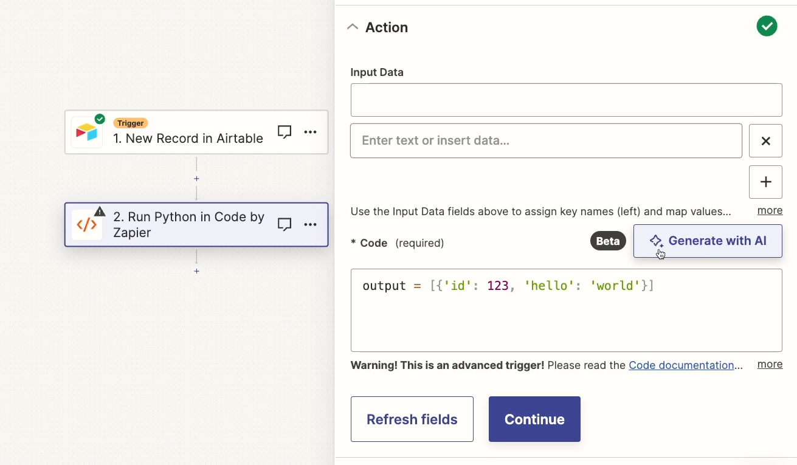Open comments on Run Python step
Screen dimensions: 797x465
point(285,224)
